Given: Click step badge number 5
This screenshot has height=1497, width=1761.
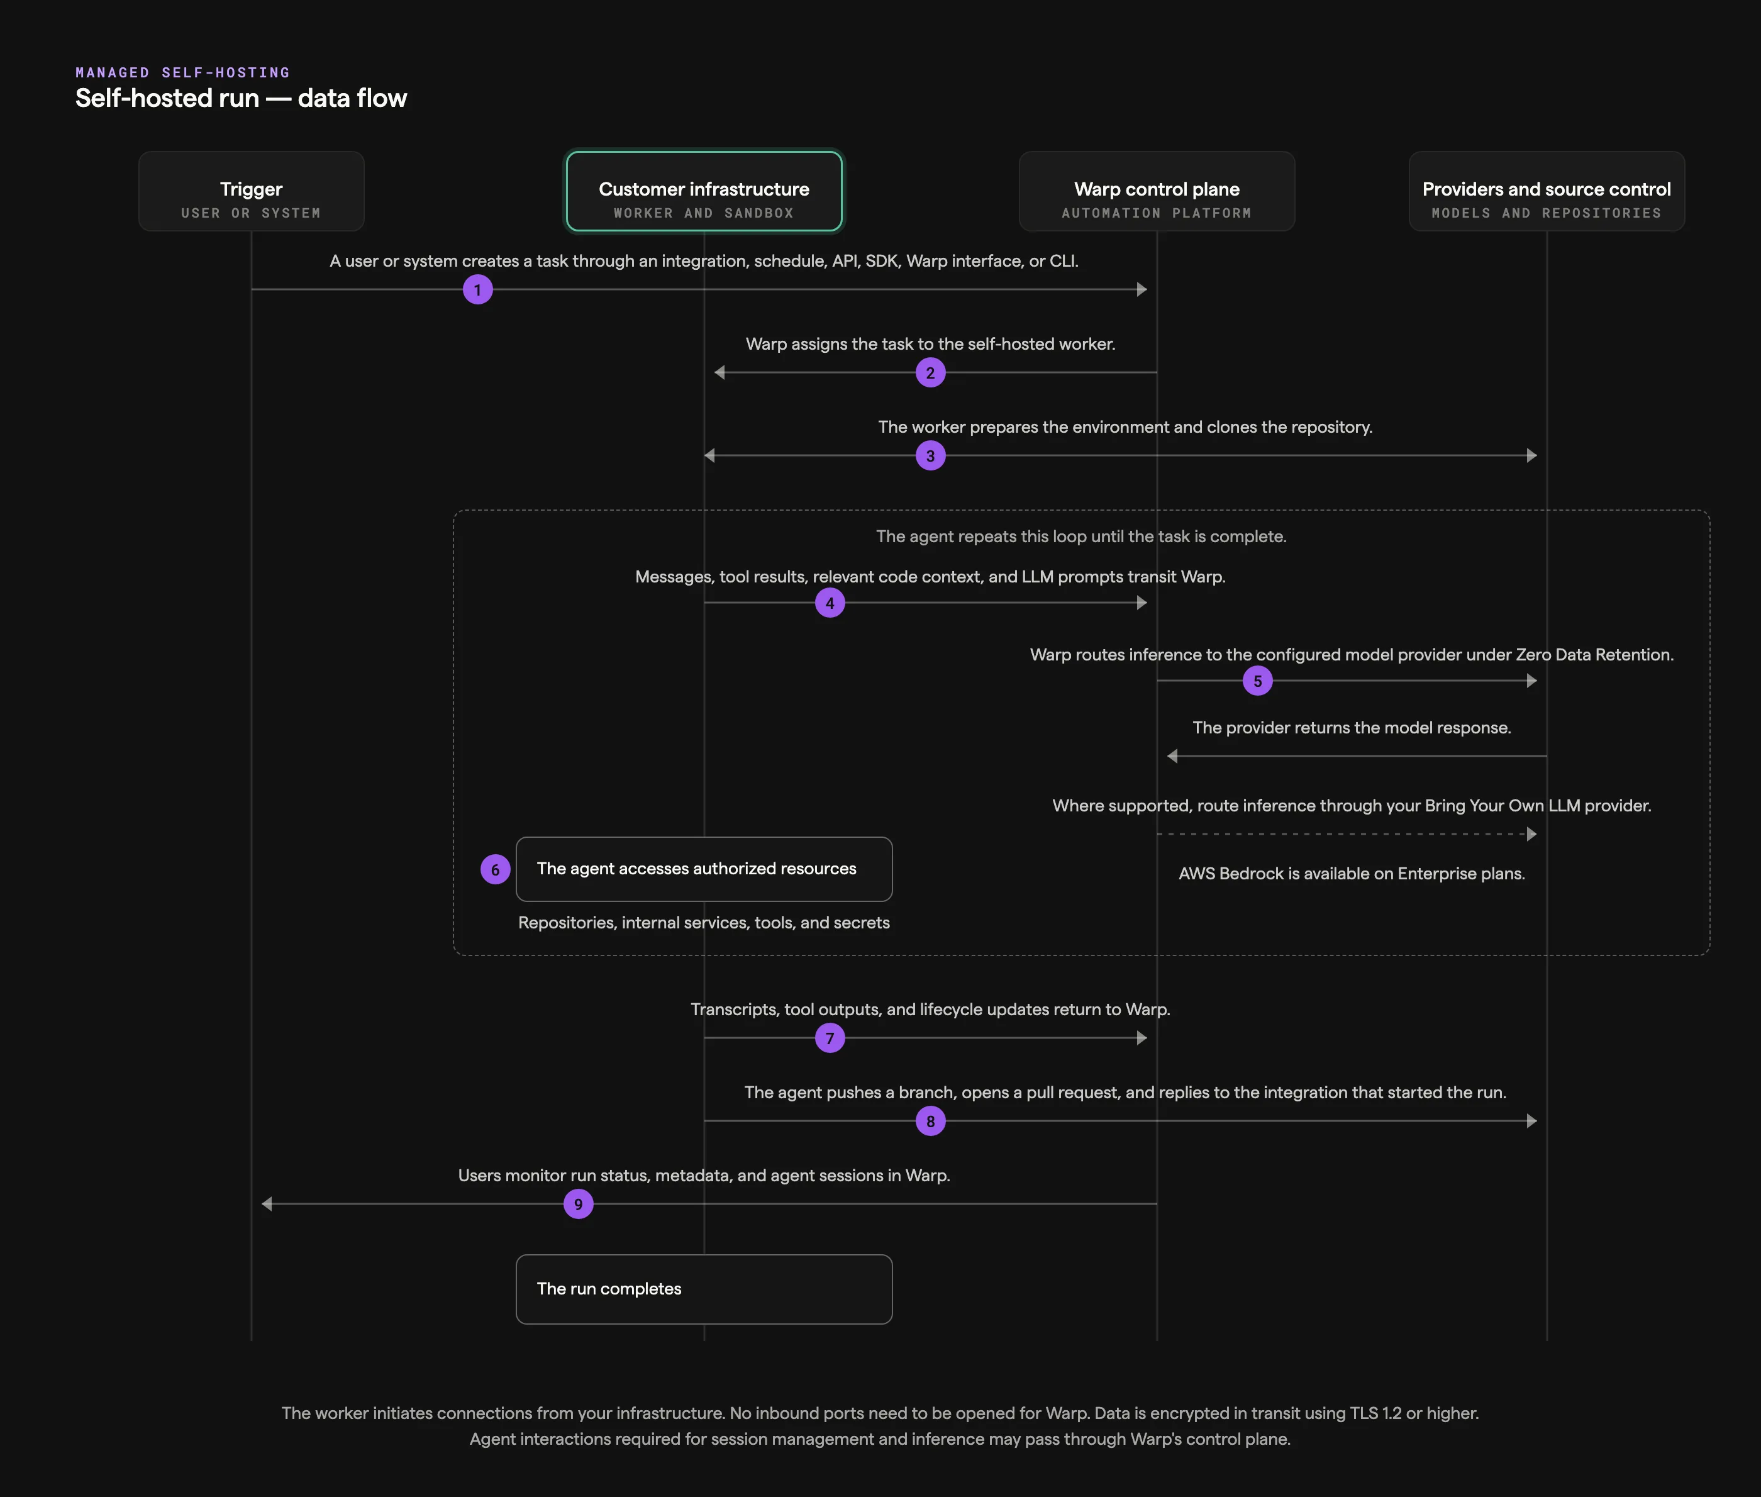Looking at the screenshot, I should click(x=1258, y=681).
